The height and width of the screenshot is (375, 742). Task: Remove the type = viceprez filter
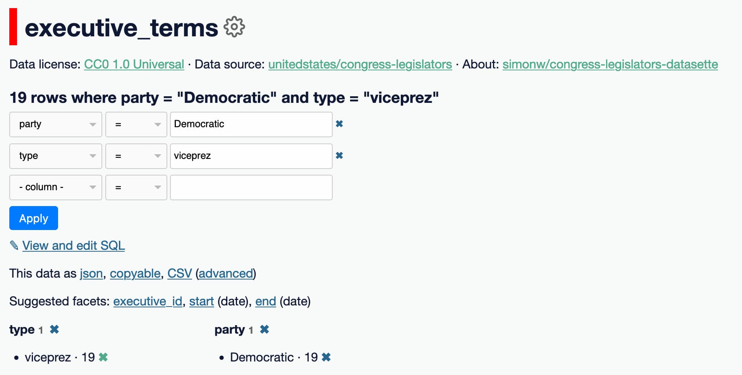pos(340,156)
